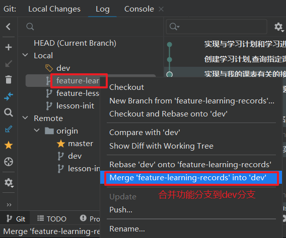Collapse the Remote branches node
Viewport: 286px width, 238px height.
[x=25, y=118]
